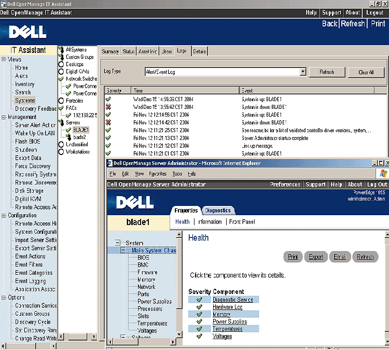Image resolution: width=389 pixels, height=350 pixels.
Task: Open the Hardware Log component link
Action: 227,307
